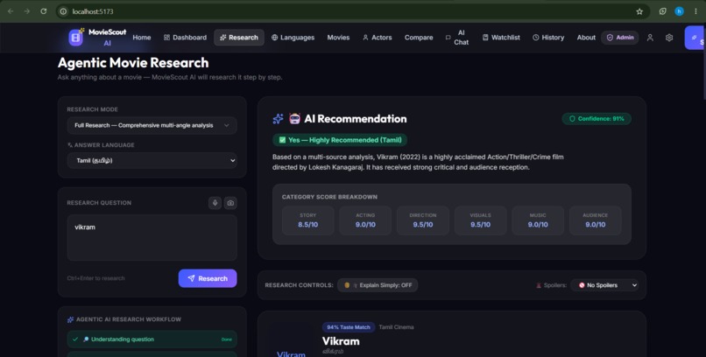706x357 pixels.
Task: Bookmark this page with star icon
Action: pos(639,11)
